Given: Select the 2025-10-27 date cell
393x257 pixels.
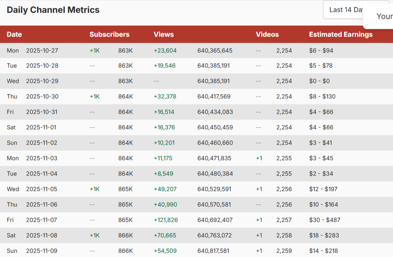Looking at the screenshot, I should pos(42,51).
